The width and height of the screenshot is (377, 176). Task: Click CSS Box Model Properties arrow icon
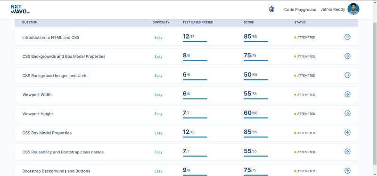(347, 133)
